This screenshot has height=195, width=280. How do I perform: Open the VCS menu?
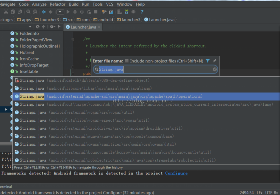coord(110,4)
